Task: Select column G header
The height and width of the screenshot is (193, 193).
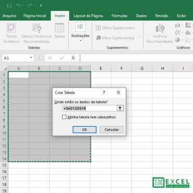Action: (x=142, y=68)
